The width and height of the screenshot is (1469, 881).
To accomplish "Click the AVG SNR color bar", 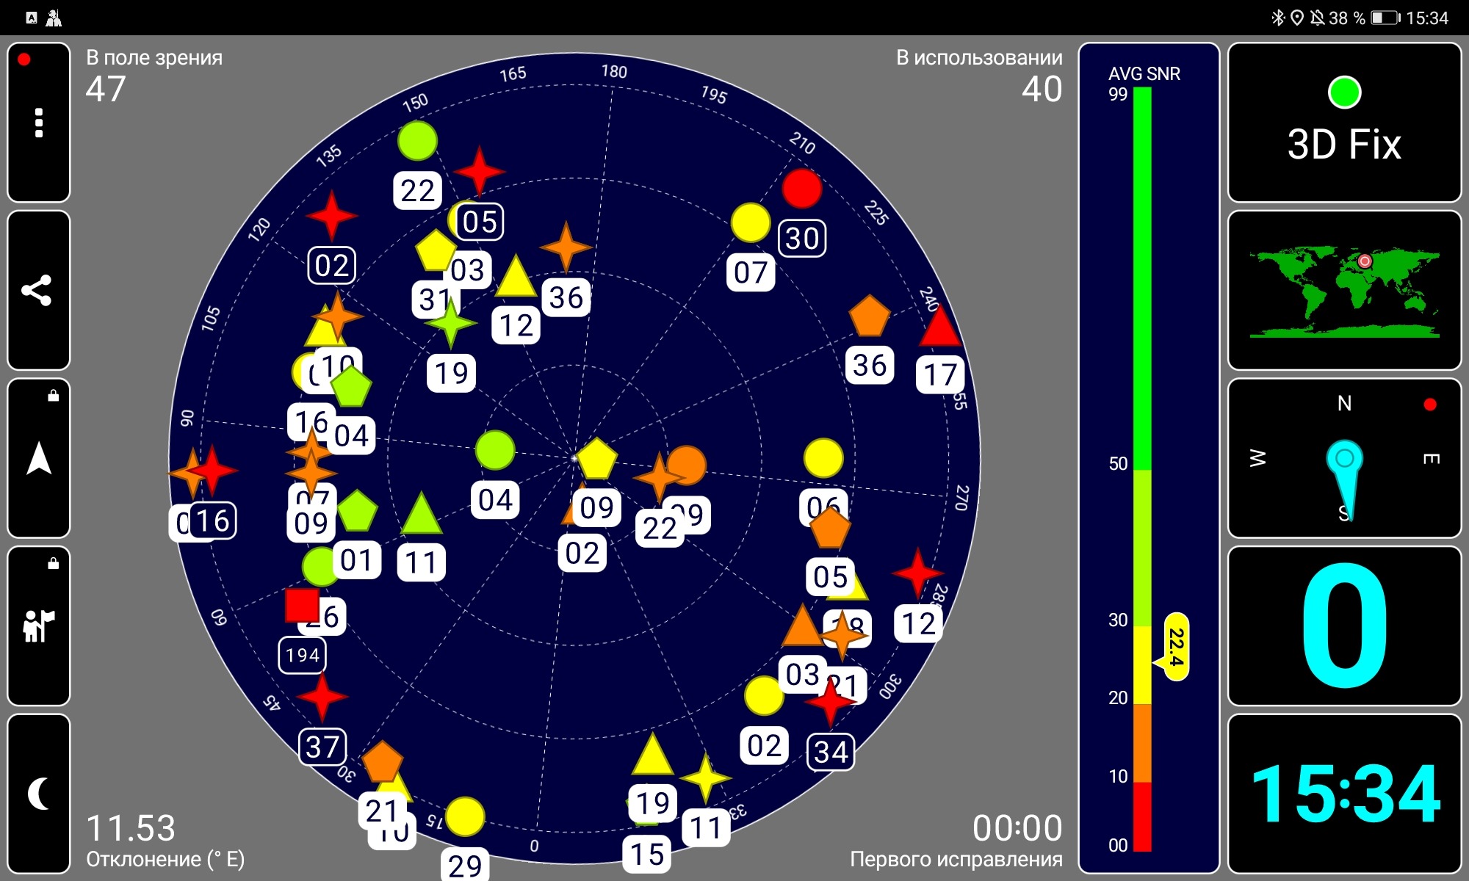I will pos(1142,470).
